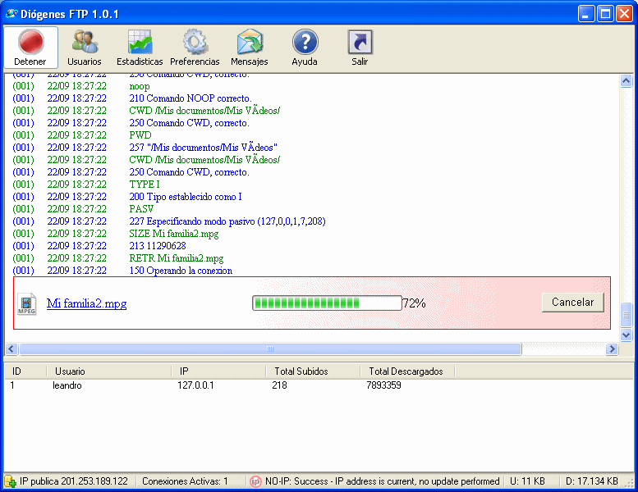
Task: Open Preferencias gear settings
Action: coord(195,43)
